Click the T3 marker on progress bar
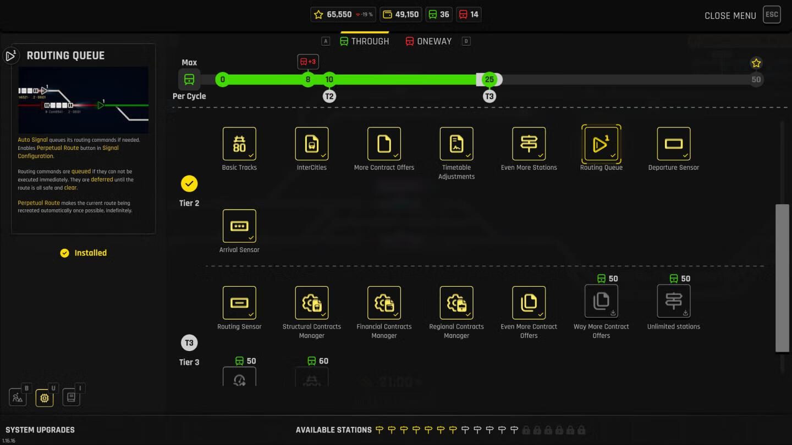Viewport: 792px width, 445px height. tap(489, 96)
